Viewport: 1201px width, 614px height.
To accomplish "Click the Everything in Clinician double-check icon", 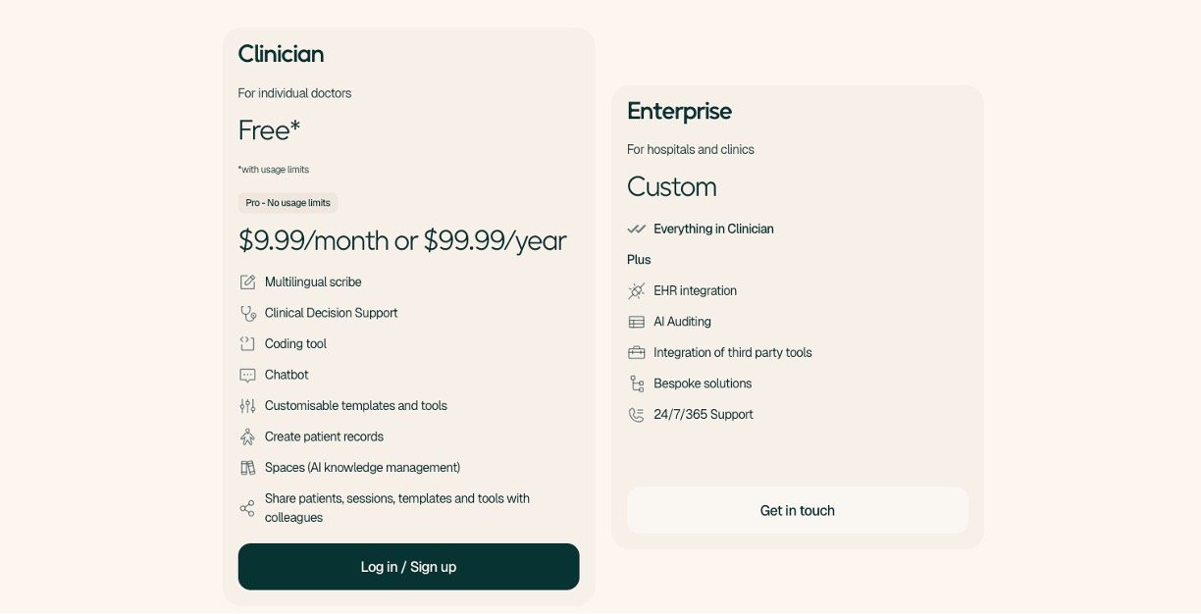I will [636, 230].
